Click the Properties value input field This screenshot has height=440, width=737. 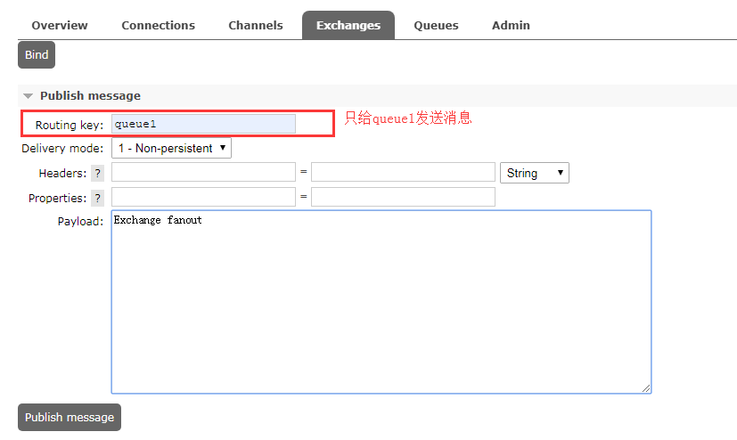tap(404, 197)
